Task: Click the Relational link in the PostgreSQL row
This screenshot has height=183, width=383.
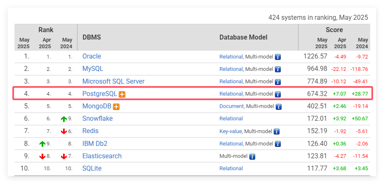Action: click(x=231, y=94)
